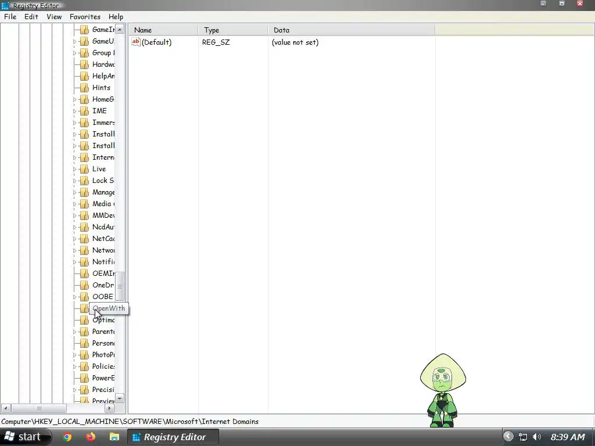Click the PowerE key folder icon
595x446 pixels.
click(84, 378)
